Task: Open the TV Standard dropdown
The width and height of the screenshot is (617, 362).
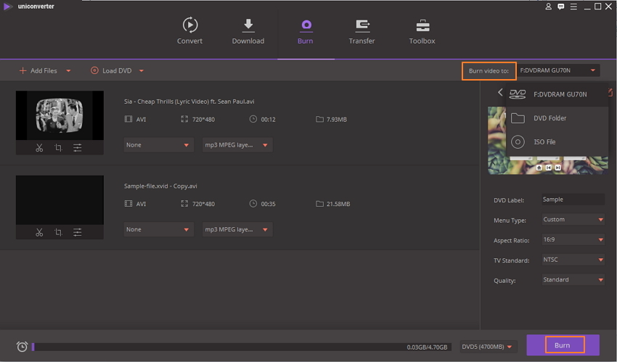Action: click(573, 260)
